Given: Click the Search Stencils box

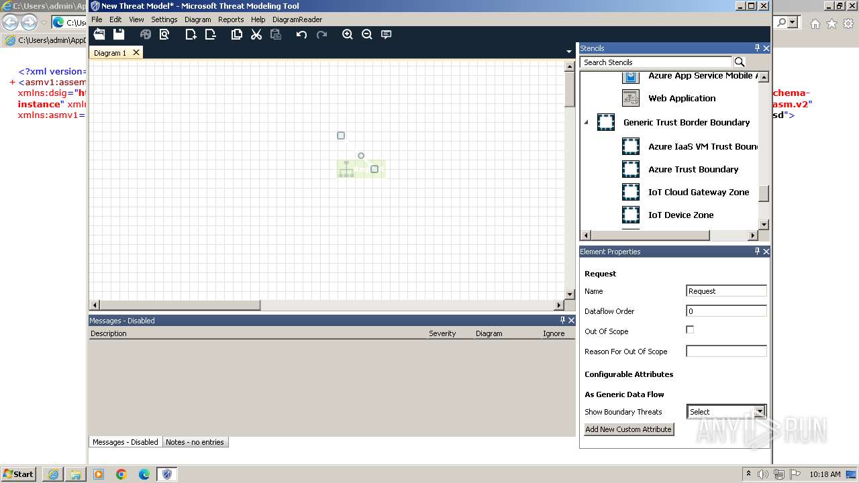Looking at the screenshot, I should tap(656, 62).
